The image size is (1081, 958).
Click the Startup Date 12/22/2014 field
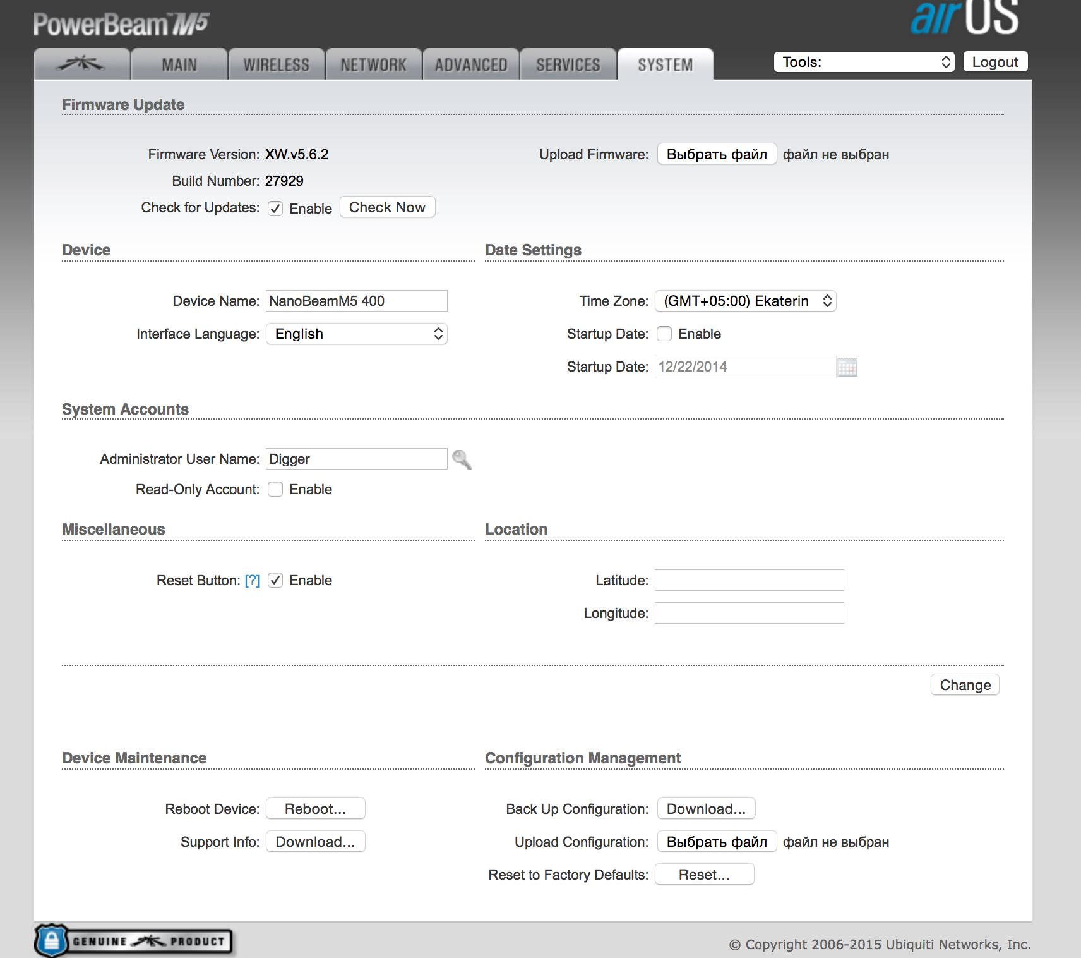[x=746, y=367]
